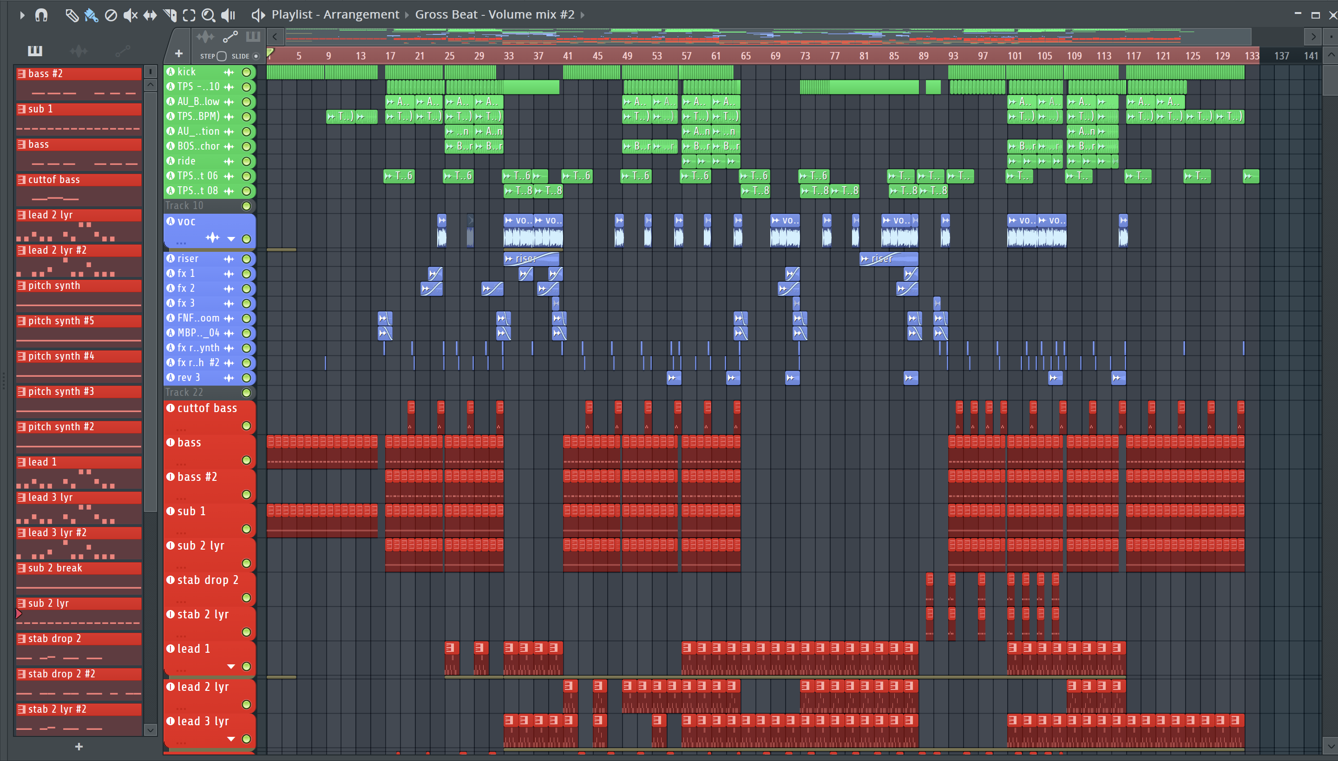Add a new track with plus tab

[179, 53]
